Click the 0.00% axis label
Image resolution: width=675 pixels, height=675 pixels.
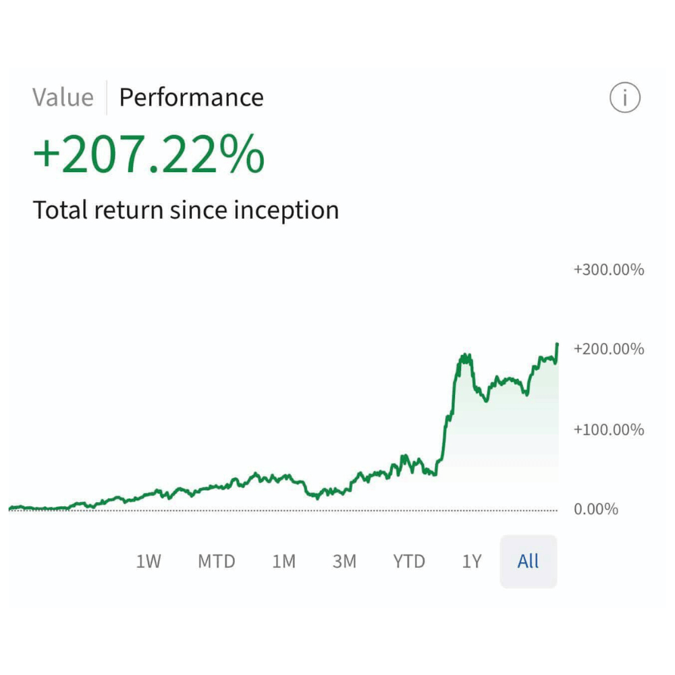pos(596,509)
